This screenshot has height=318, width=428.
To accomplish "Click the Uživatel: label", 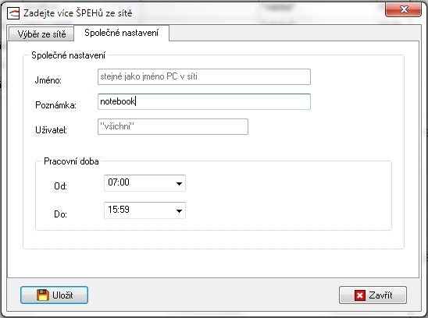I will [x=51, y=130].
